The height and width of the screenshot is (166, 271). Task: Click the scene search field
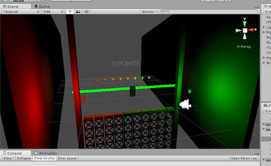[x=209, y=11]
